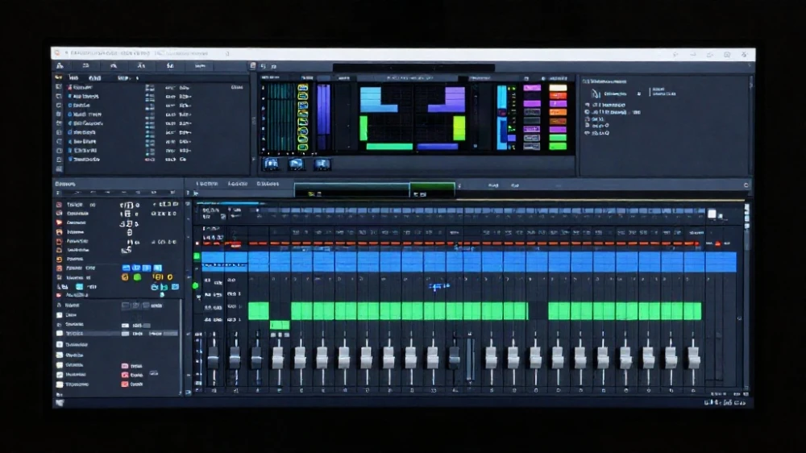Move the dark fader among the light mixer faders
806x453 pixels.
coord(454,359)
